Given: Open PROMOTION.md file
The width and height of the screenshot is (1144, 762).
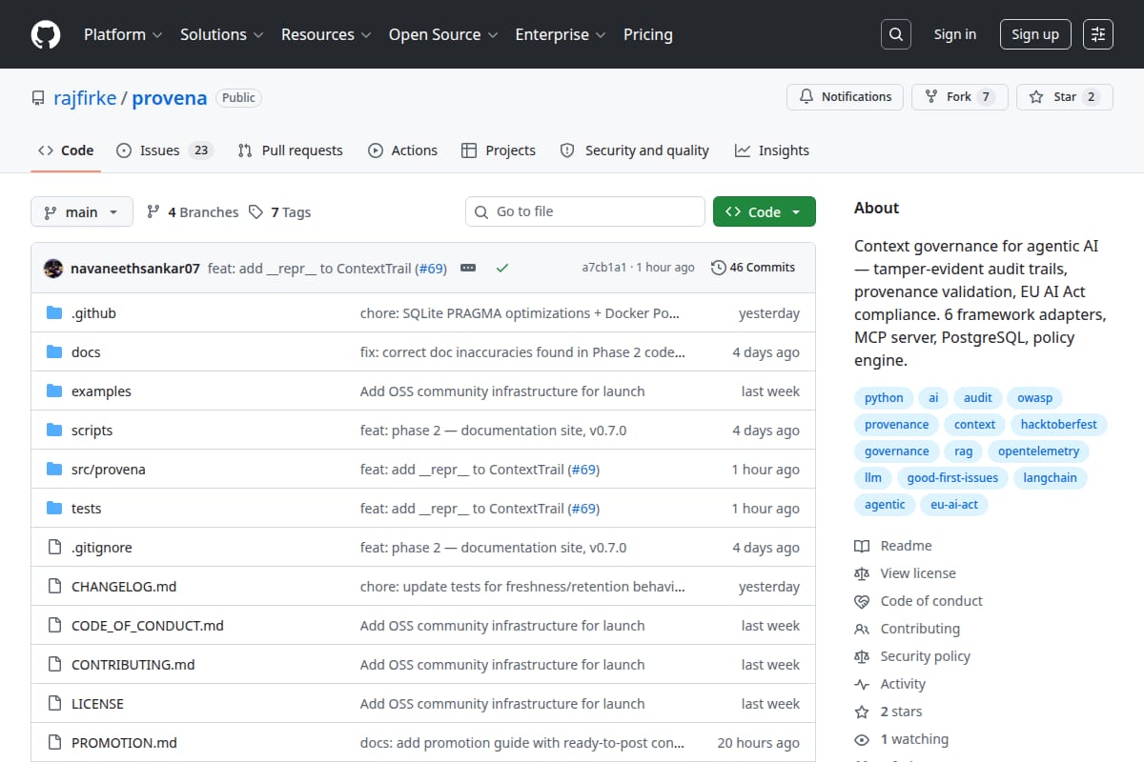Looking at the screenshot, I should click(124, 743).
